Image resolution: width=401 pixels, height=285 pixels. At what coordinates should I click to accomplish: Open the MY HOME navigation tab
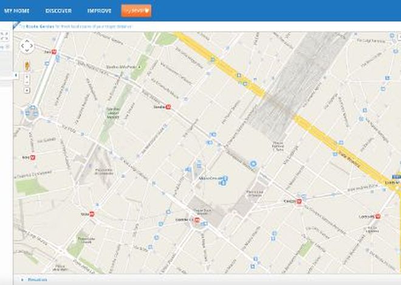click(x=17, y=11)
